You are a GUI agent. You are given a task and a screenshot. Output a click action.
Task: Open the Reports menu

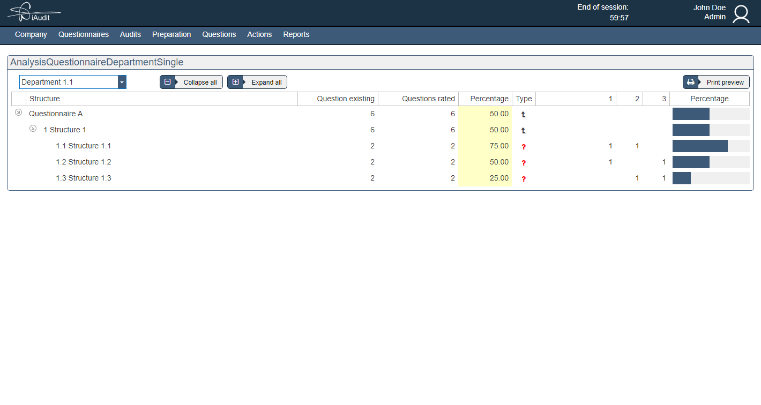(x=296, y=34)
